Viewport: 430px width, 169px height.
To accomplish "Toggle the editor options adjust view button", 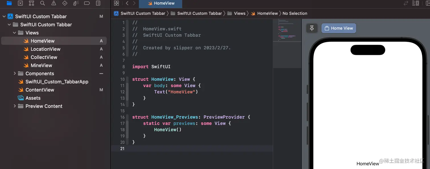I will click(x=415, y=3).
